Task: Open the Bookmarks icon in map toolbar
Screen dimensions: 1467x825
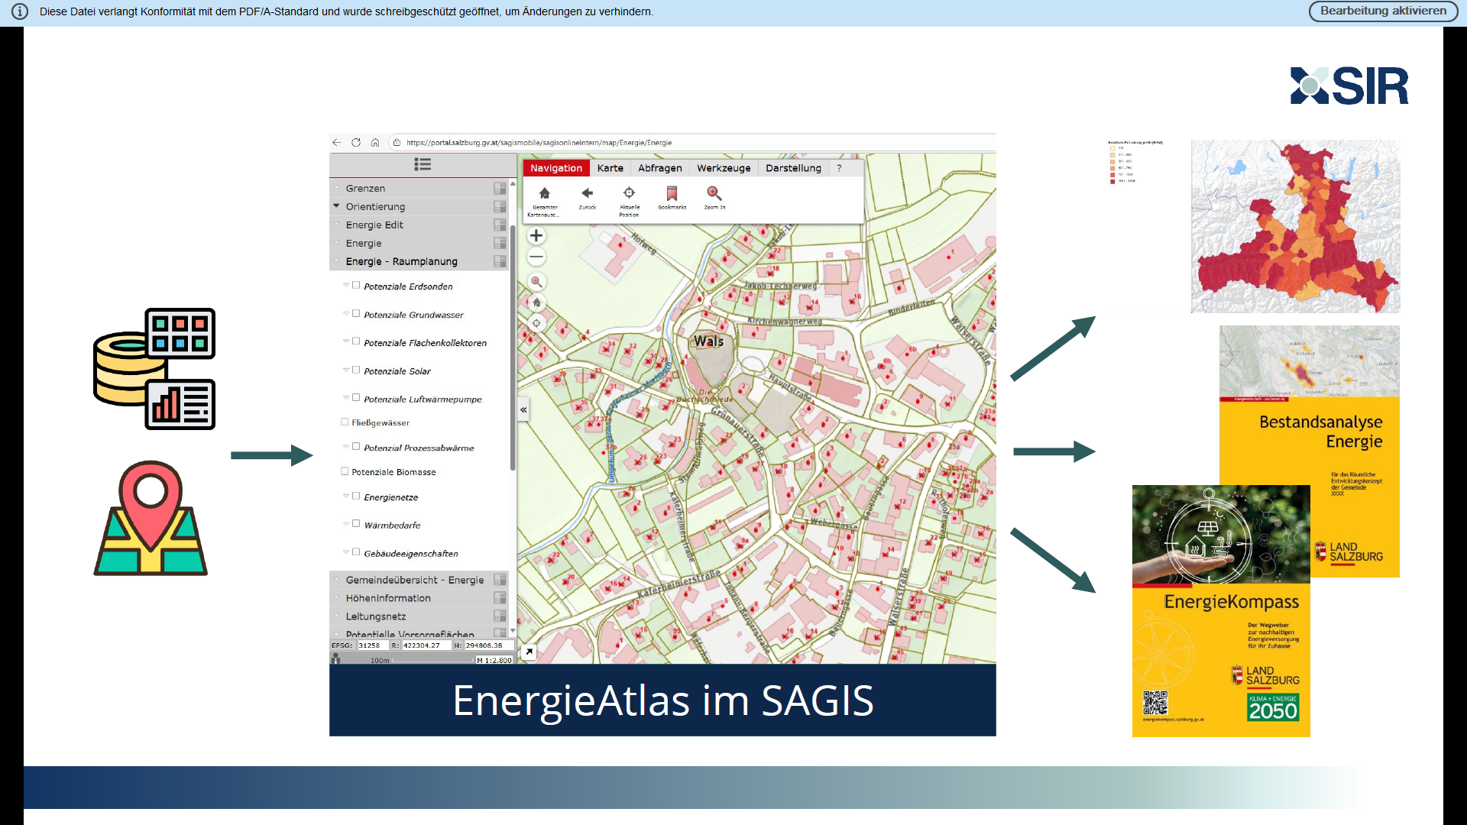Action: click(672, 193)
